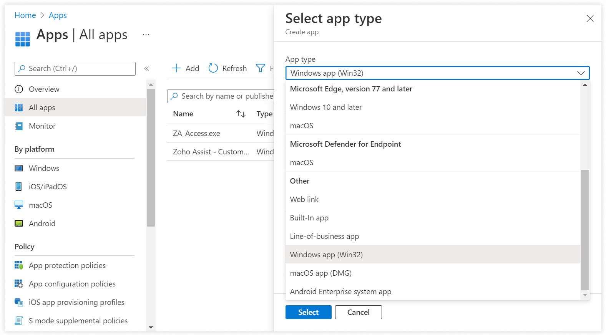Click the App configuration policies icon
This screenshot has height=336, width=606.
pos(19,284)
